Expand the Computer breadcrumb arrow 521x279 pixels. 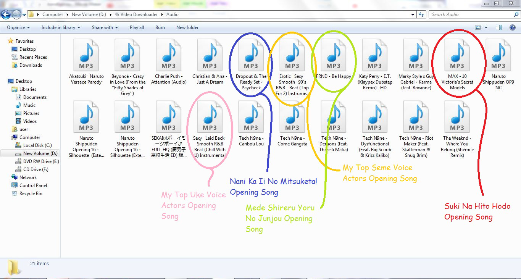[x=68, y=15]
